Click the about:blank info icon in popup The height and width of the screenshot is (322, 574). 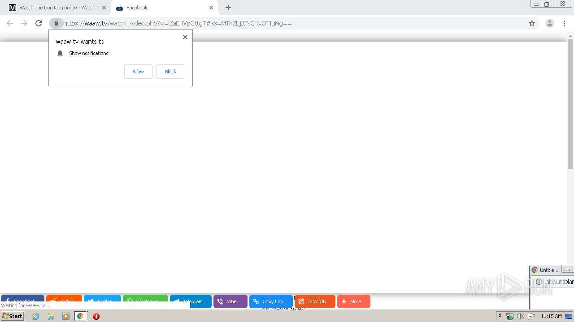coord(539,282)
